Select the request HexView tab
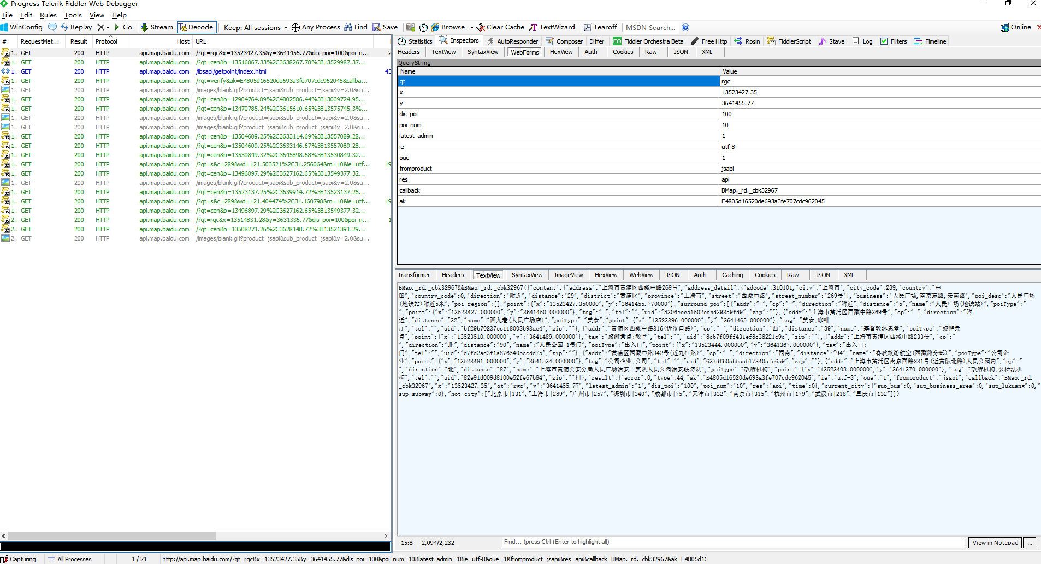This screenshot has width=1041, height=564. click(x=561, y=52)
